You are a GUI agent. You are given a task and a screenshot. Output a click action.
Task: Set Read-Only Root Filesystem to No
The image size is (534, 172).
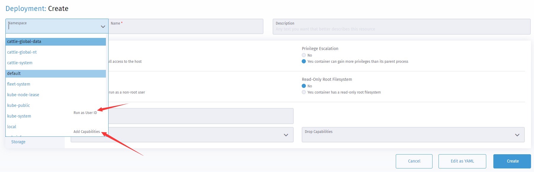pos(304,86)
